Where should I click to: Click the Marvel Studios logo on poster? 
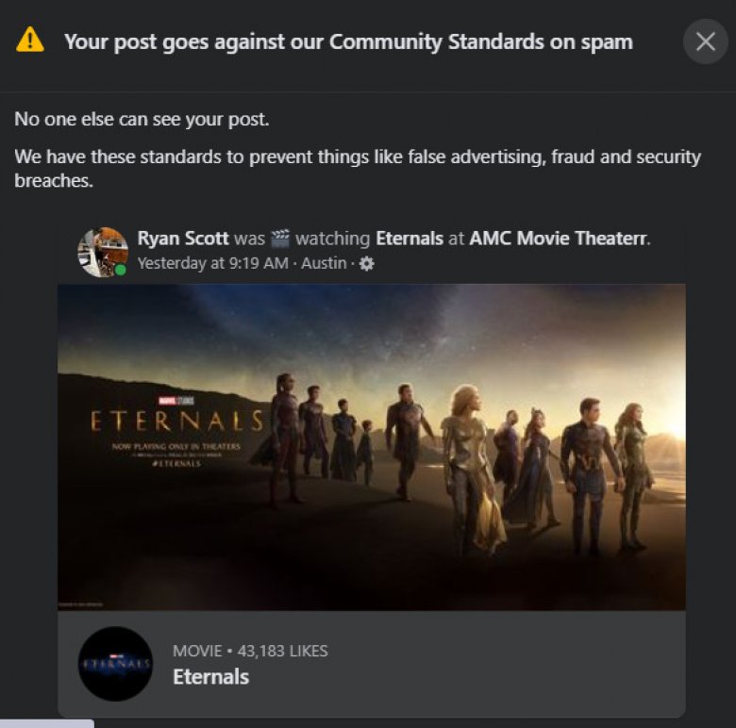[176, 401]
